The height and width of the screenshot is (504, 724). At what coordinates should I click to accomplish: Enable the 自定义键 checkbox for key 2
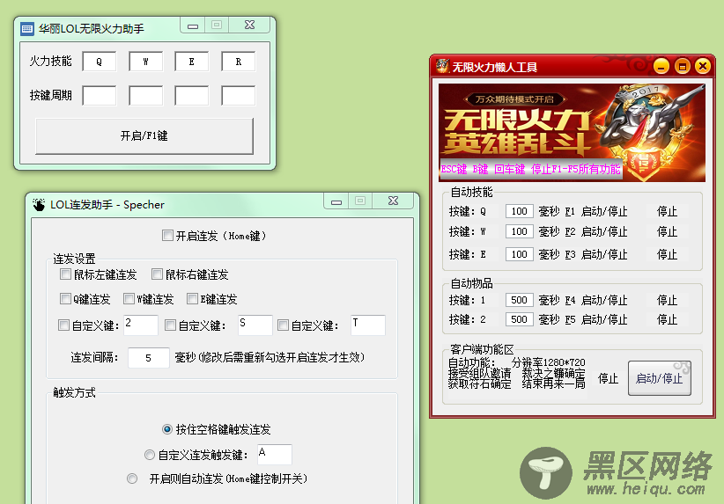63,325
